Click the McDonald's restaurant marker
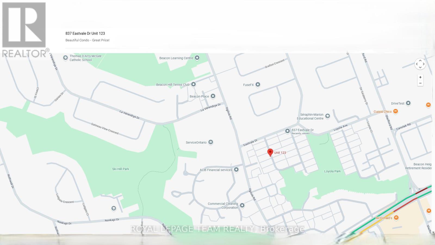This screenshot has height=245, width=435. tap(396, 218)
